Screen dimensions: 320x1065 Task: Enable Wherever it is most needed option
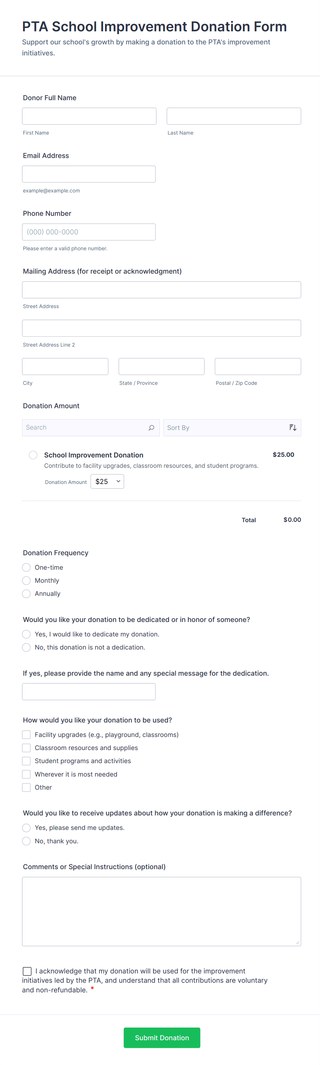click(26, 774)
